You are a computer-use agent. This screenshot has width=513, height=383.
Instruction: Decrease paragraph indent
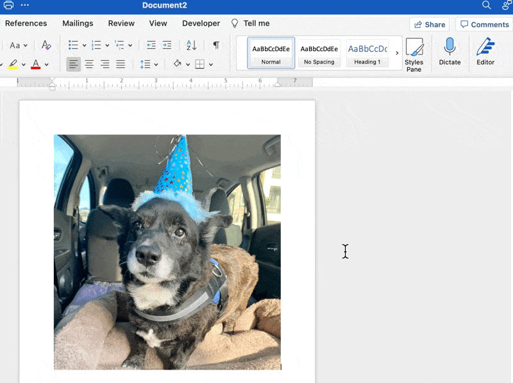[x=151, y=45]
